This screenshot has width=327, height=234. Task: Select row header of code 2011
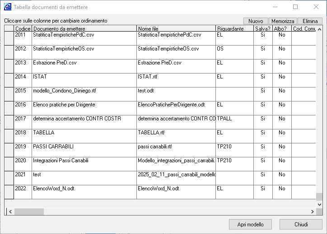pyautogui.click(x=9, y=38)
